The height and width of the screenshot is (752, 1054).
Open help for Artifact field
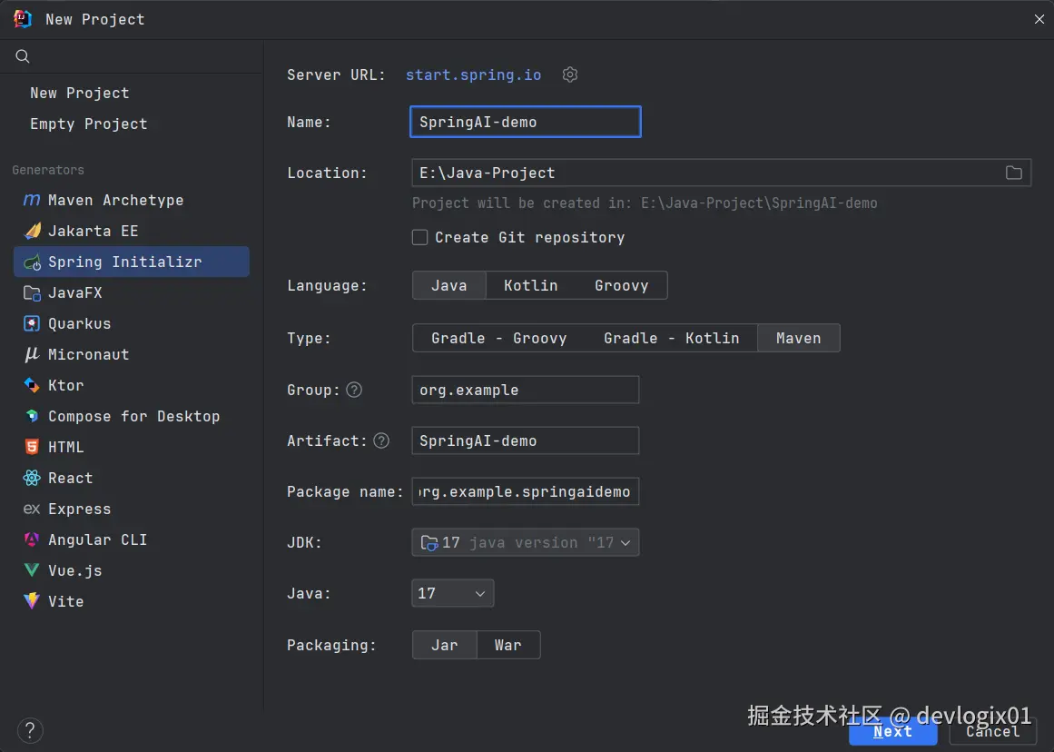[x=381, y=440]
